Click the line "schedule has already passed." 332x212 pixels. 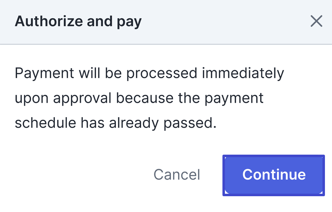pos(116,123)
